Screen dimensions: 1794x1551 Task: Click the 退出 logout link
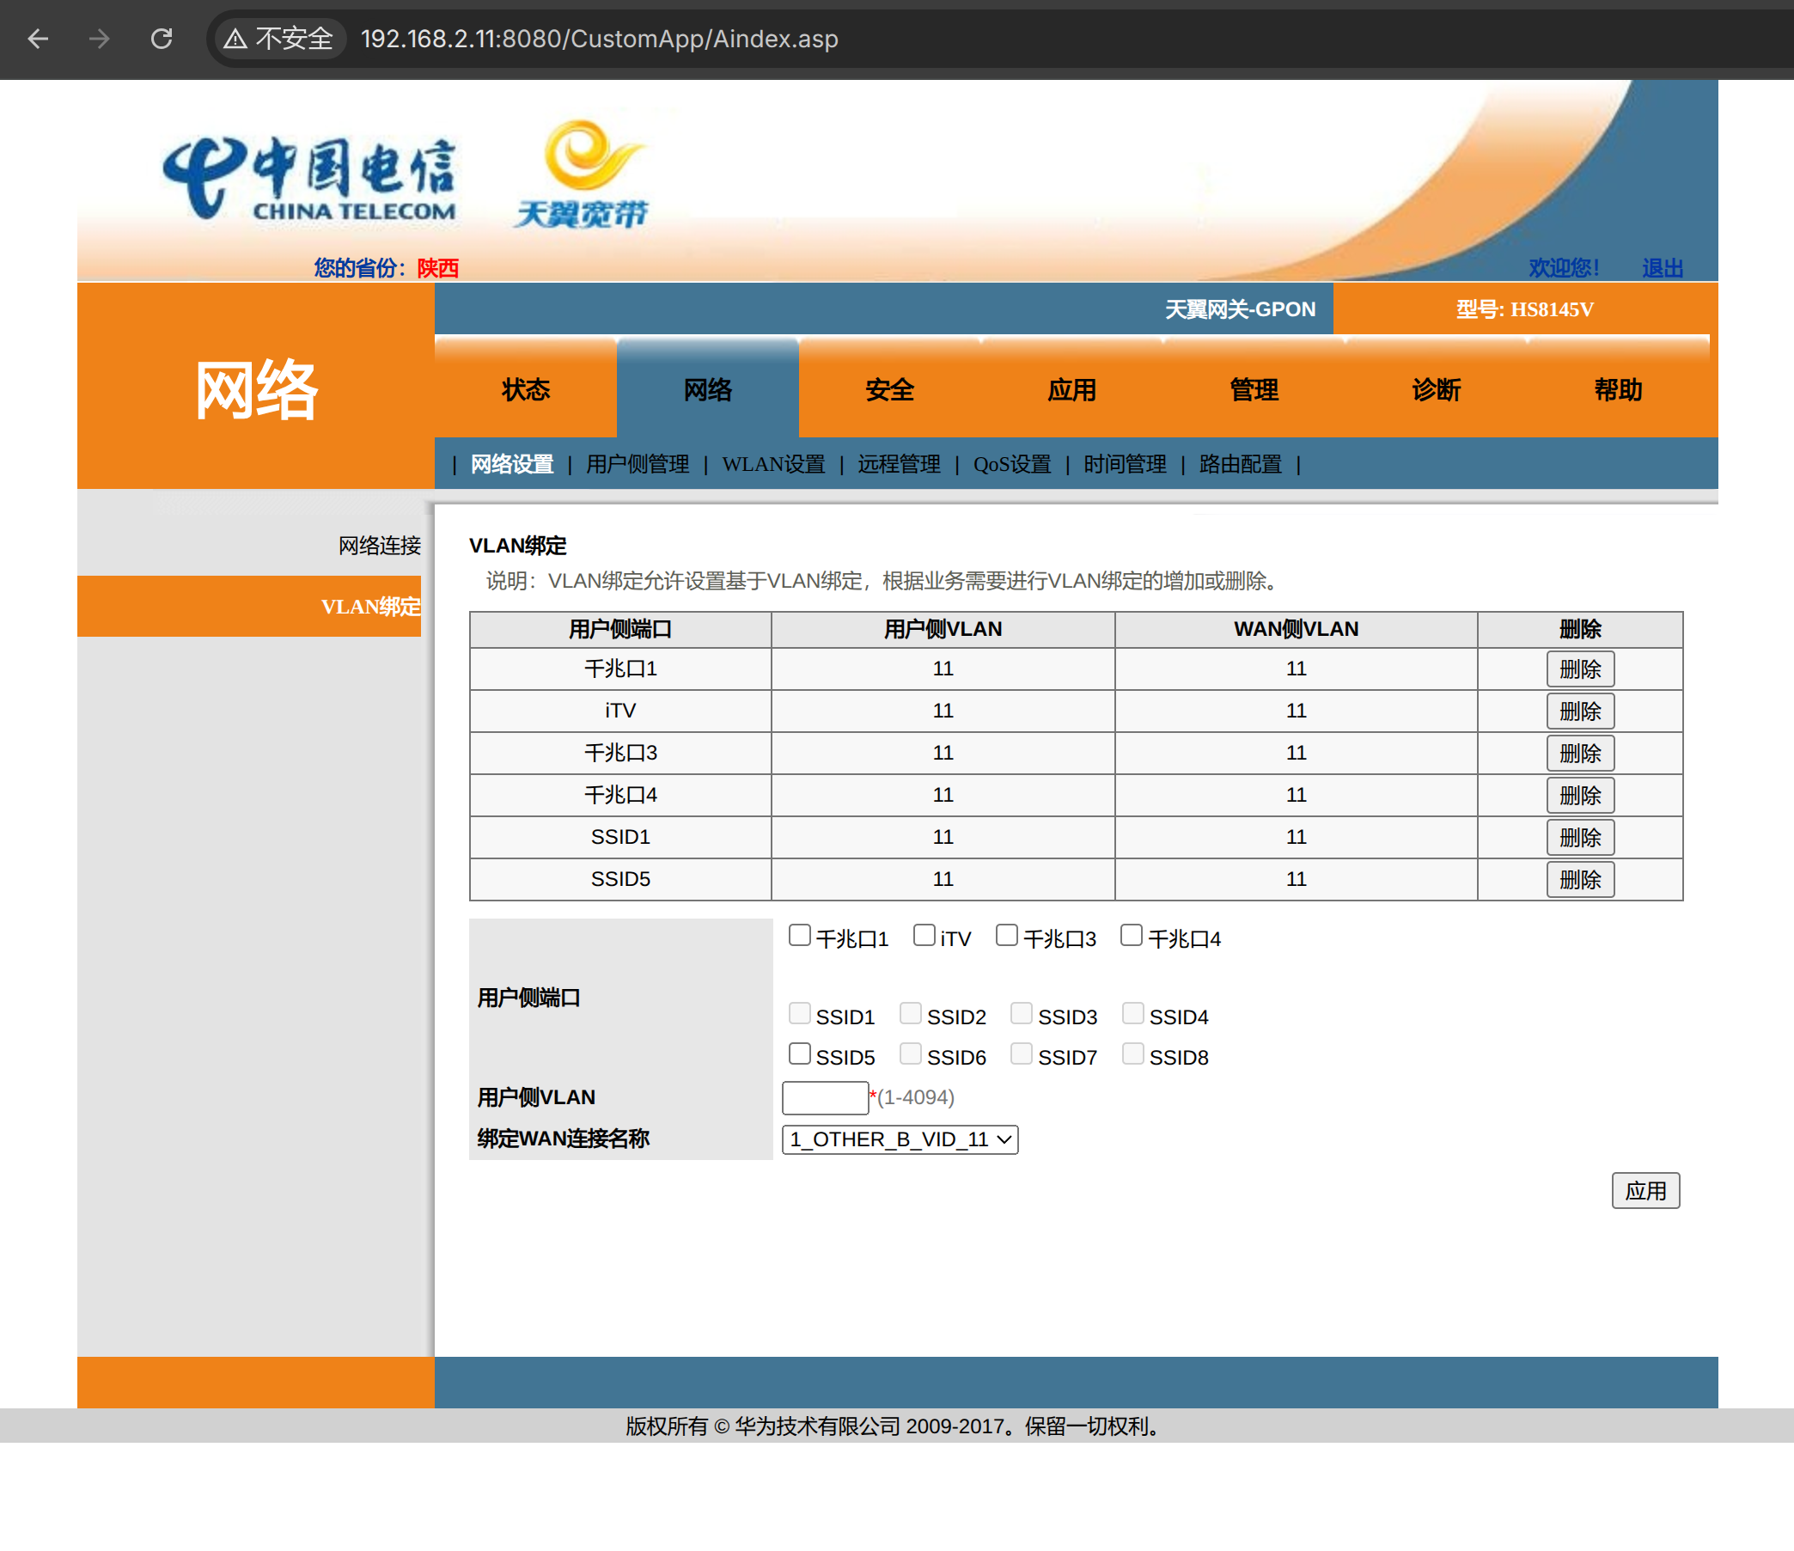(1662, 267)
